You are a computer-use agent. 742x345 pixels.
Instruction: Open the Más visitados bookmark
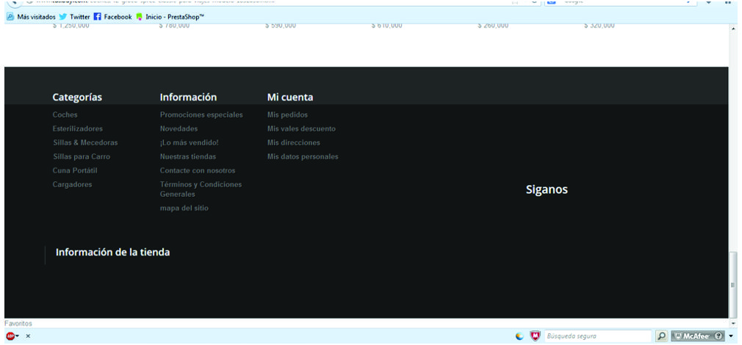[32, 17]
